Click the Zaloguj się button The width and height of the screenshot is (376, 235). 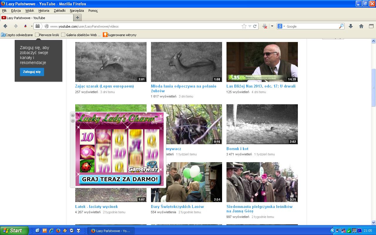pyautogui.click(x=32, y=72)
